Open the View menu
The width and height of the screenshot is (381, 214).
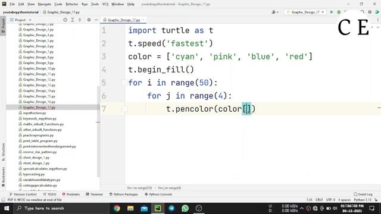pos(31,4)
